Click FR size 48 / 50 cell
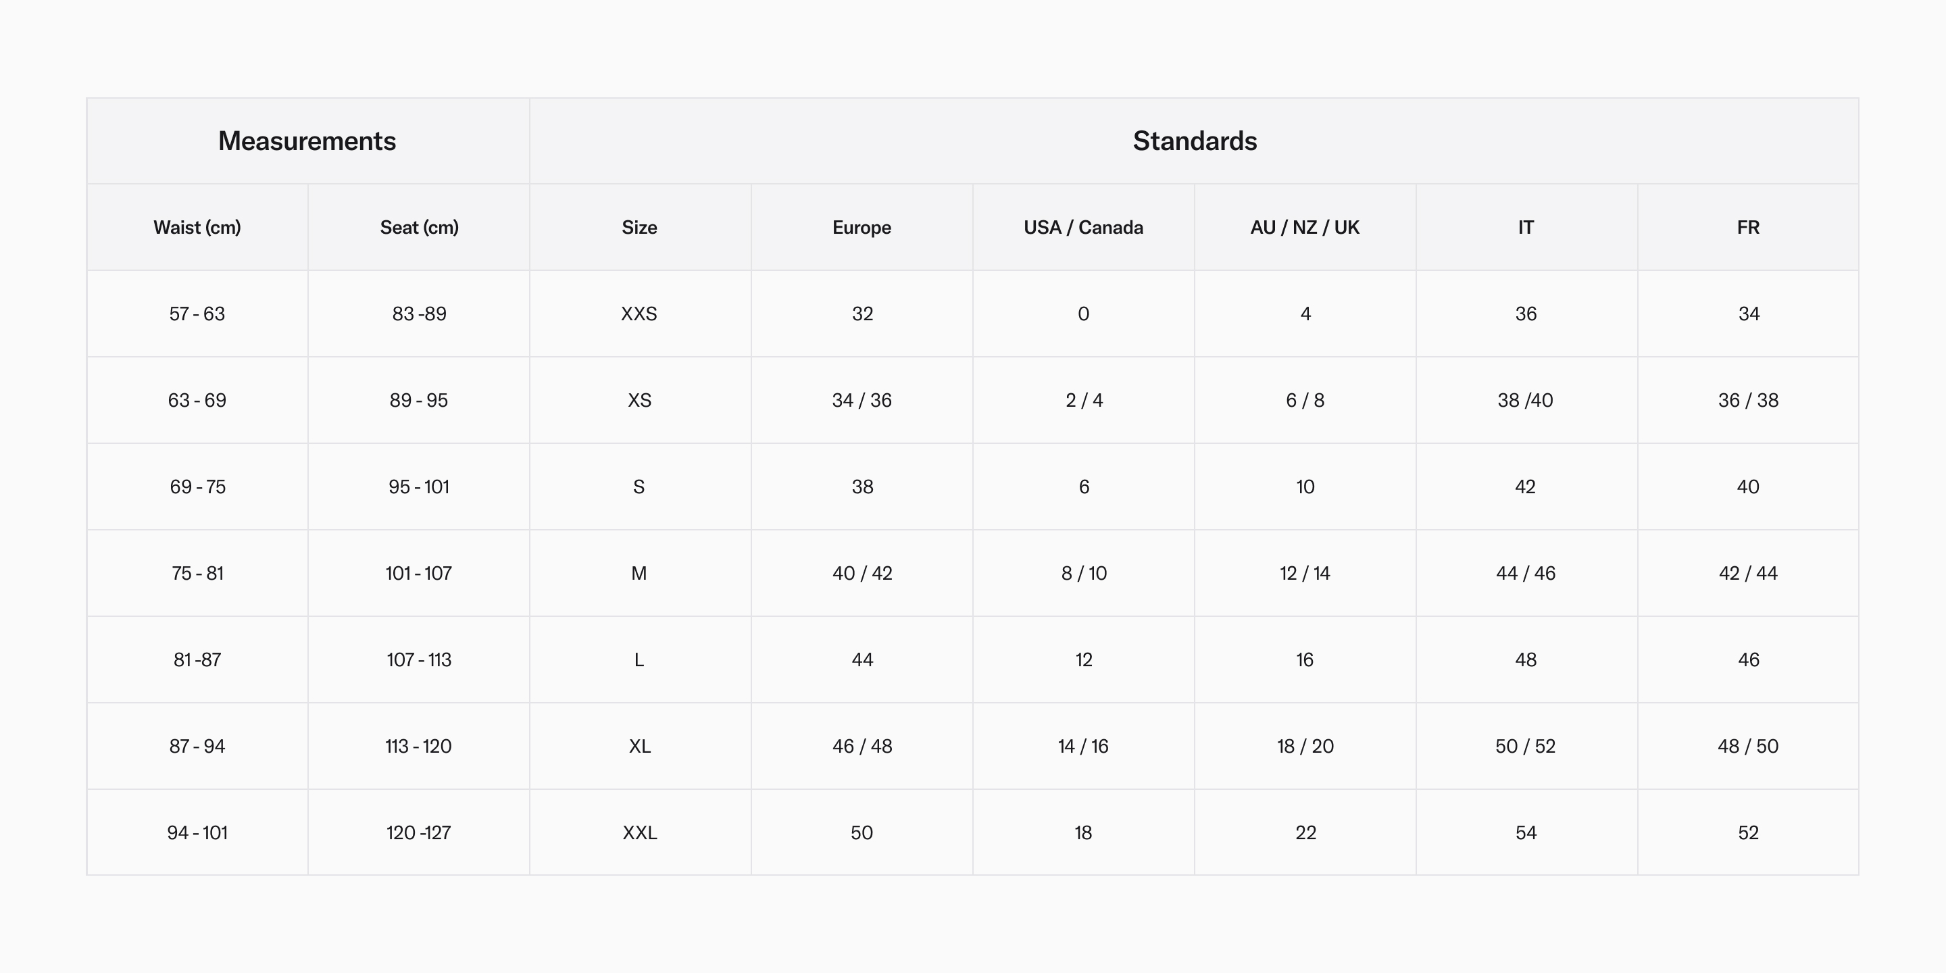 (x=1748, y=747)
